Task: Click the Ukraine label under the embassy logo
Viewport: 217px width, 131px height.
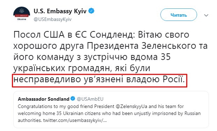Action: (x=22, y=19)
